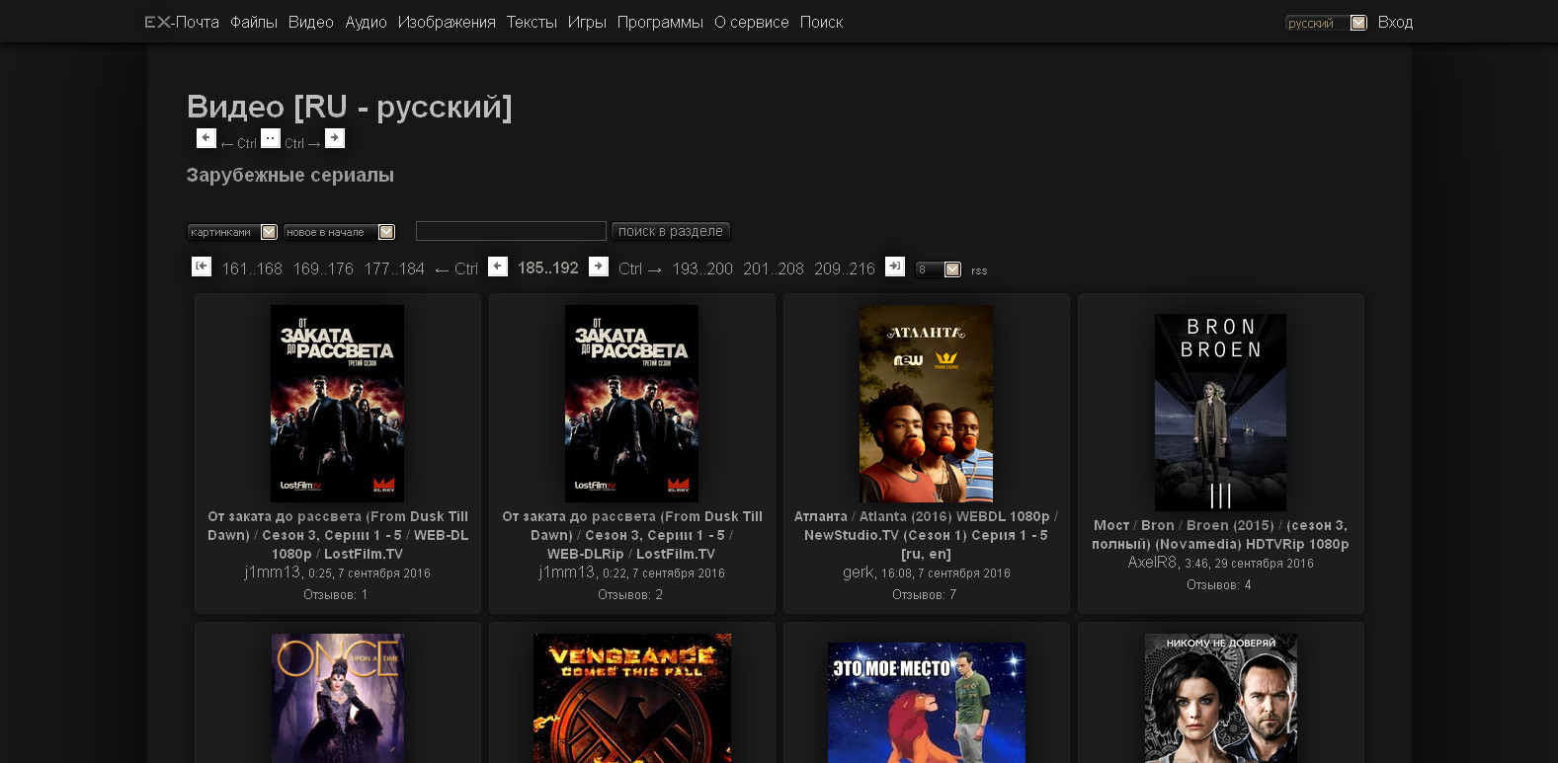Open the Отзывов: 4 reviews link
Image resolution: width=1558 pixels, height=763 pixels.
(x=1219, y=584)
